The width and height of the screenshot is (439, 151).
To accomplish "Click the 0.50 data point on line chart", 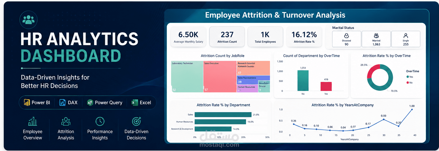I will pyautogui.click(x=384, y=119).
